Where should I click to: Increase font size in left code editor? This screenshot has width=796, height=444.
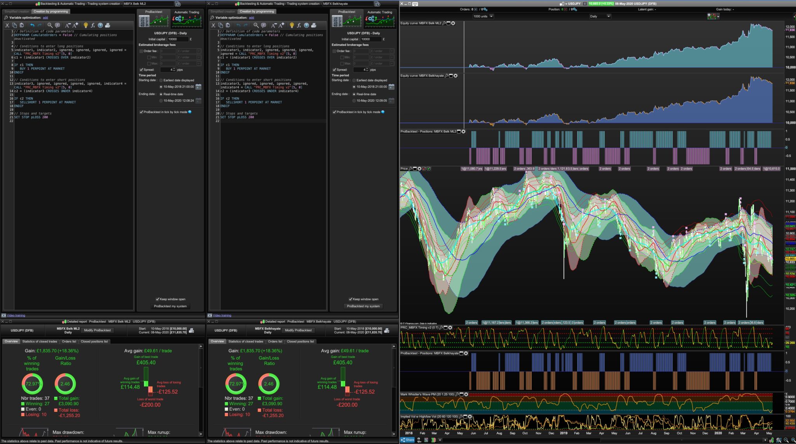pos(75,25)
